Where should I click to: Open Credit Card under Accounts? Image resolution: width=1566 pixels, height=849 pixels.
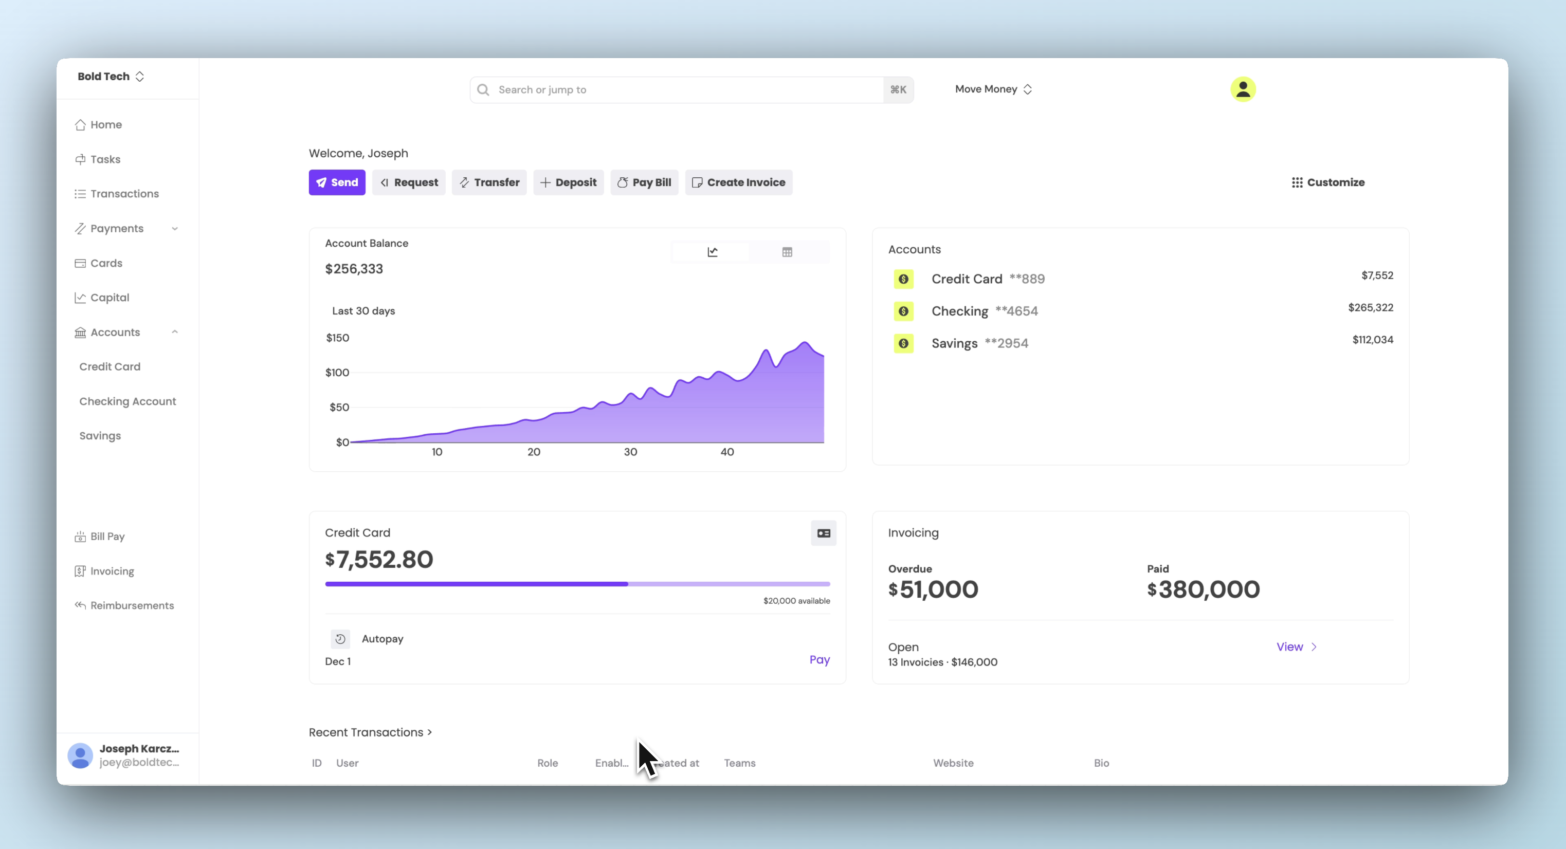[x=110, y=366]
